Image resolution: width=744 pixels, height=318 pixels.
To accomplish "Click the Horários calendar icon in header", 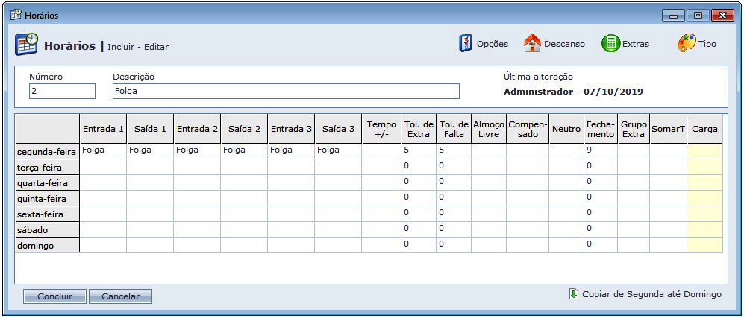I will (x=26, y=45).
